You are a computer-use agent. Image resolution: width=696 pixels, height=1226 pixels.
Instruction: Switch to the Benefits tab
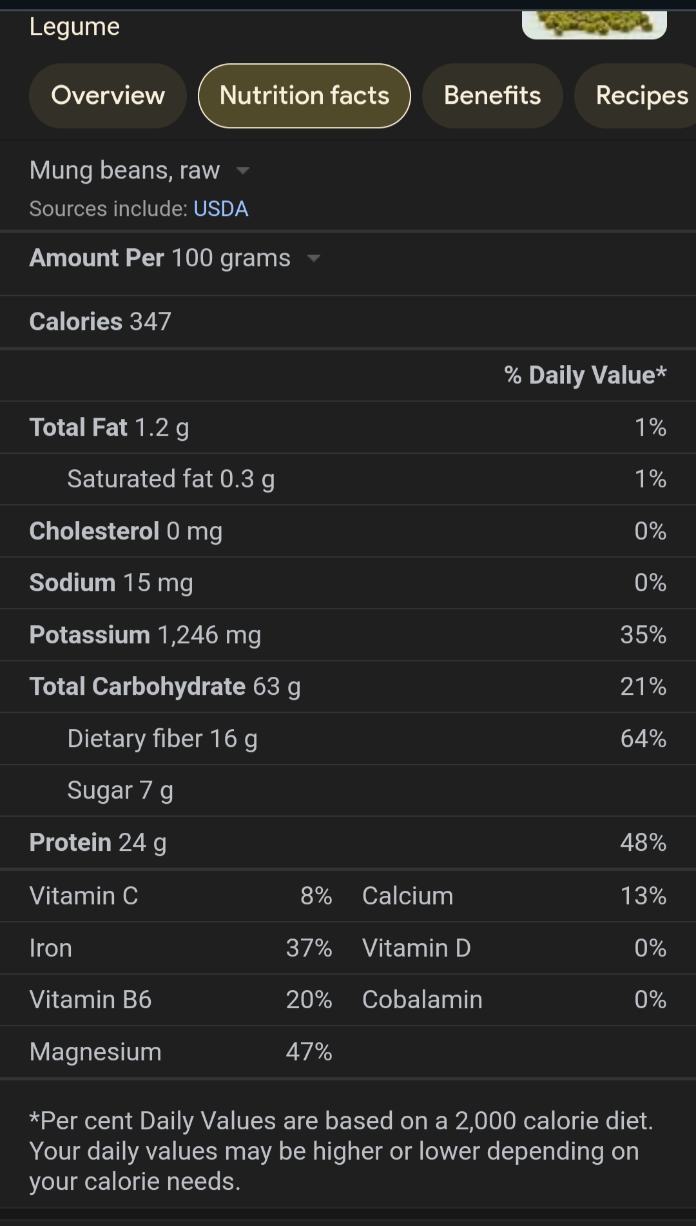point(492,95)
